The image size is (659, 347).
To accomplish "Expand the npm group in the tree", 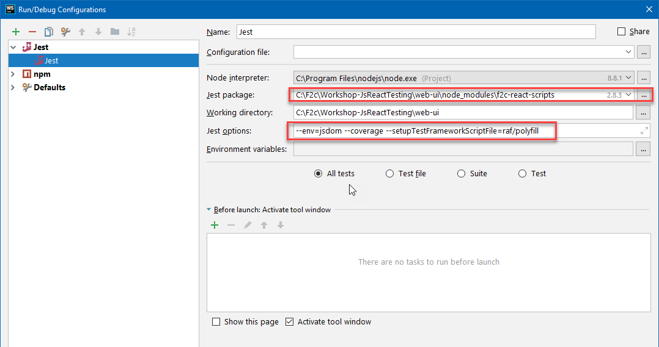I will (x=13, y=74).
